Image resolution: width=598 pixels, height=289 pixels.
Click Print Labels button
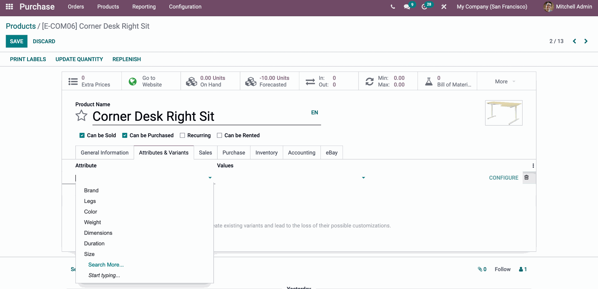(28, 59)
